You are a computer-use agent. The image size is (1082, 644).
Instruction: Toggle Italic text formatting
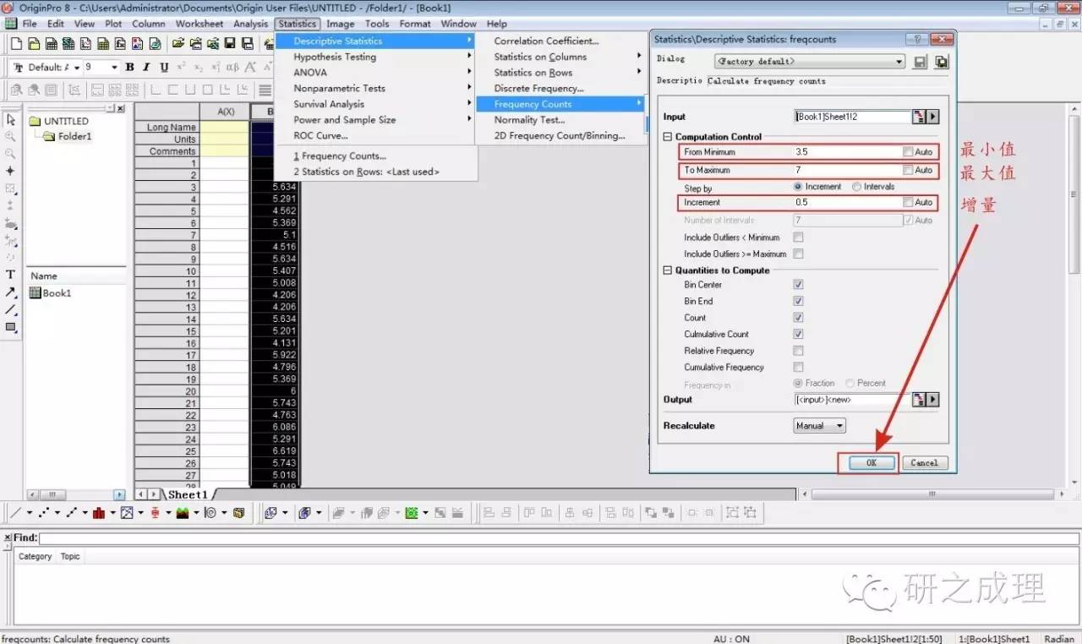(146, 68)
